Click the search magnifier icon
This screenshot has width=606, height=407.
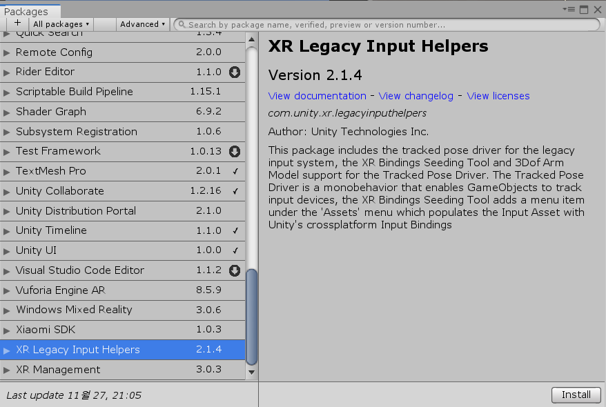[x=182, y=24]
